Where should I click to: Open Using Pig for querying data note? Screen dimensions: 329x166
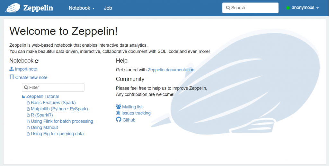coord(57,134)
